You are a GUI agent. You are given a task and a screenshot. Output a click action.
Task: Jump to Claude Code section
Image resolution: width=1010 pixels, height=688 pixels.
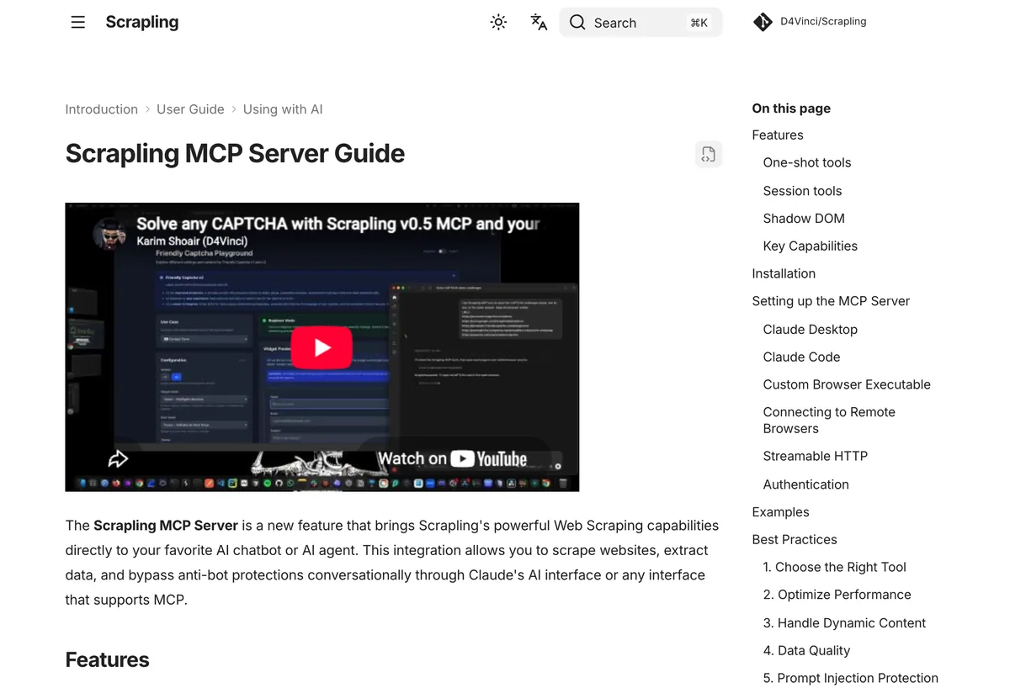point(801,357)
